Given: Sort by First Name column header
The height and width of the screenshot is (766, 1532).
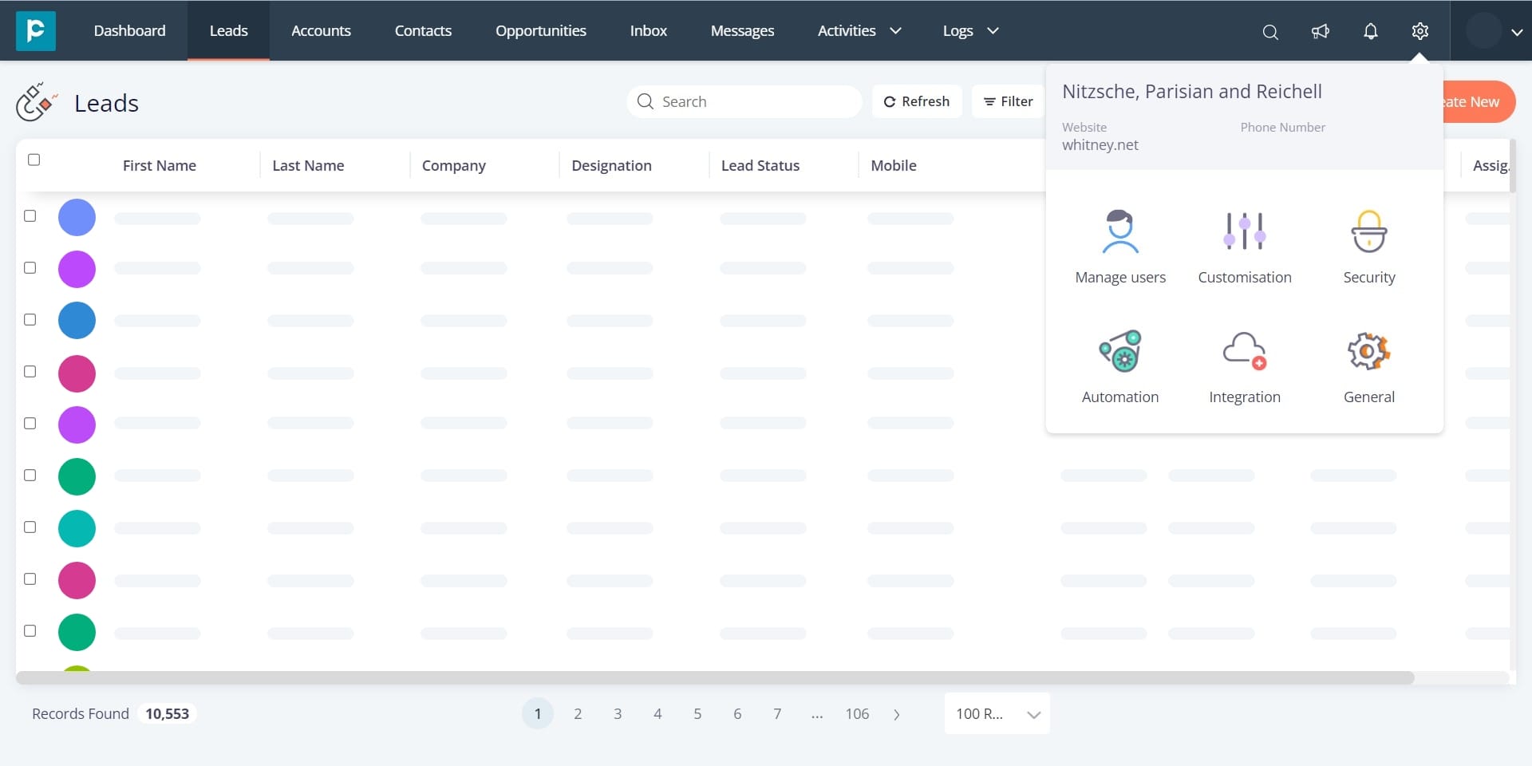Looking at the screenshot, I should [160, 165].
